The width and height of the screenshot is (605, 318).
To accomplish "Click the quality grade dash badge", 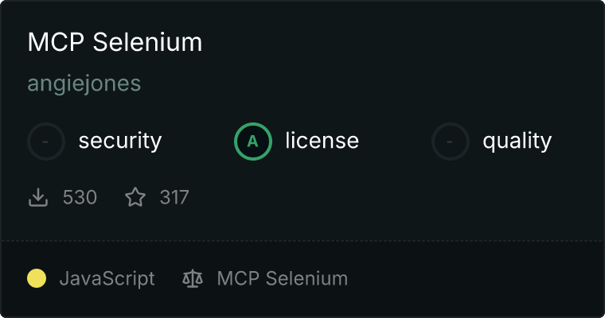I will [451, 142].
